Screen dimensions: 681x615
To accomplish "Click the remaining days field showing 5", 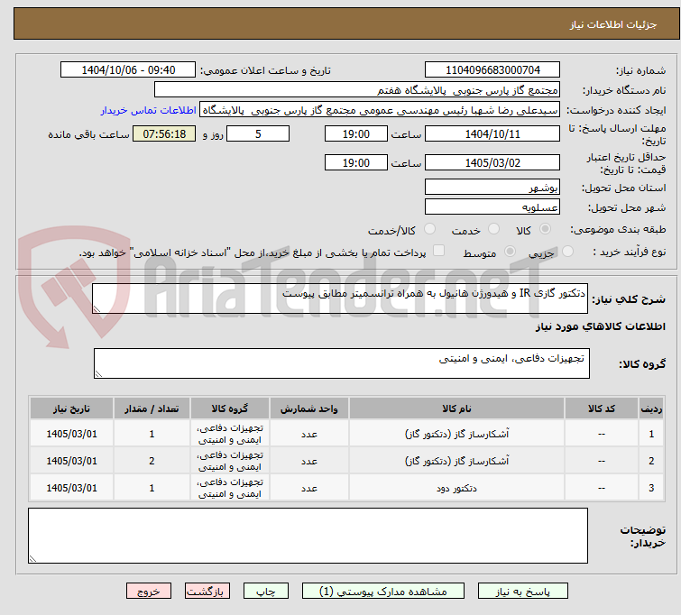I will coord(258,133).
